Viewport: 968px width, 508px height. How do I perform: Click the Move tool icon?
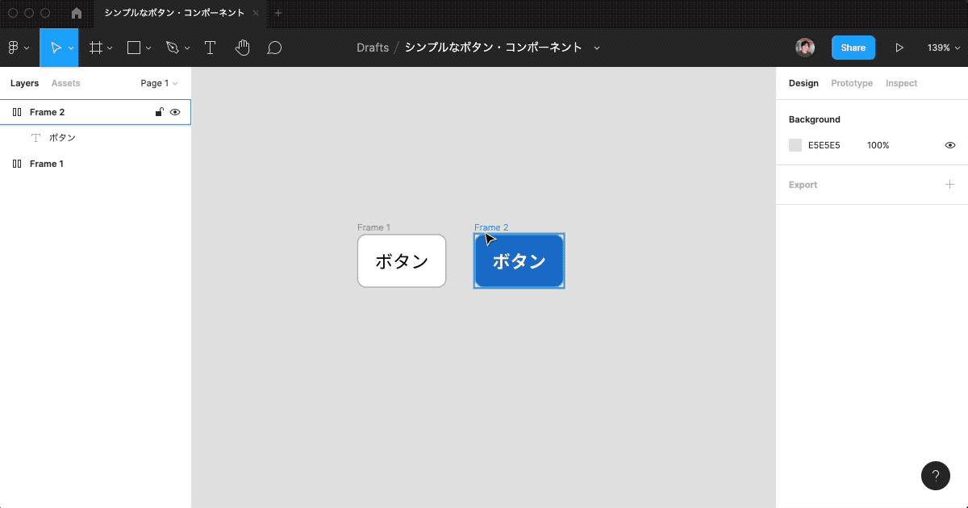click(56, 48)
